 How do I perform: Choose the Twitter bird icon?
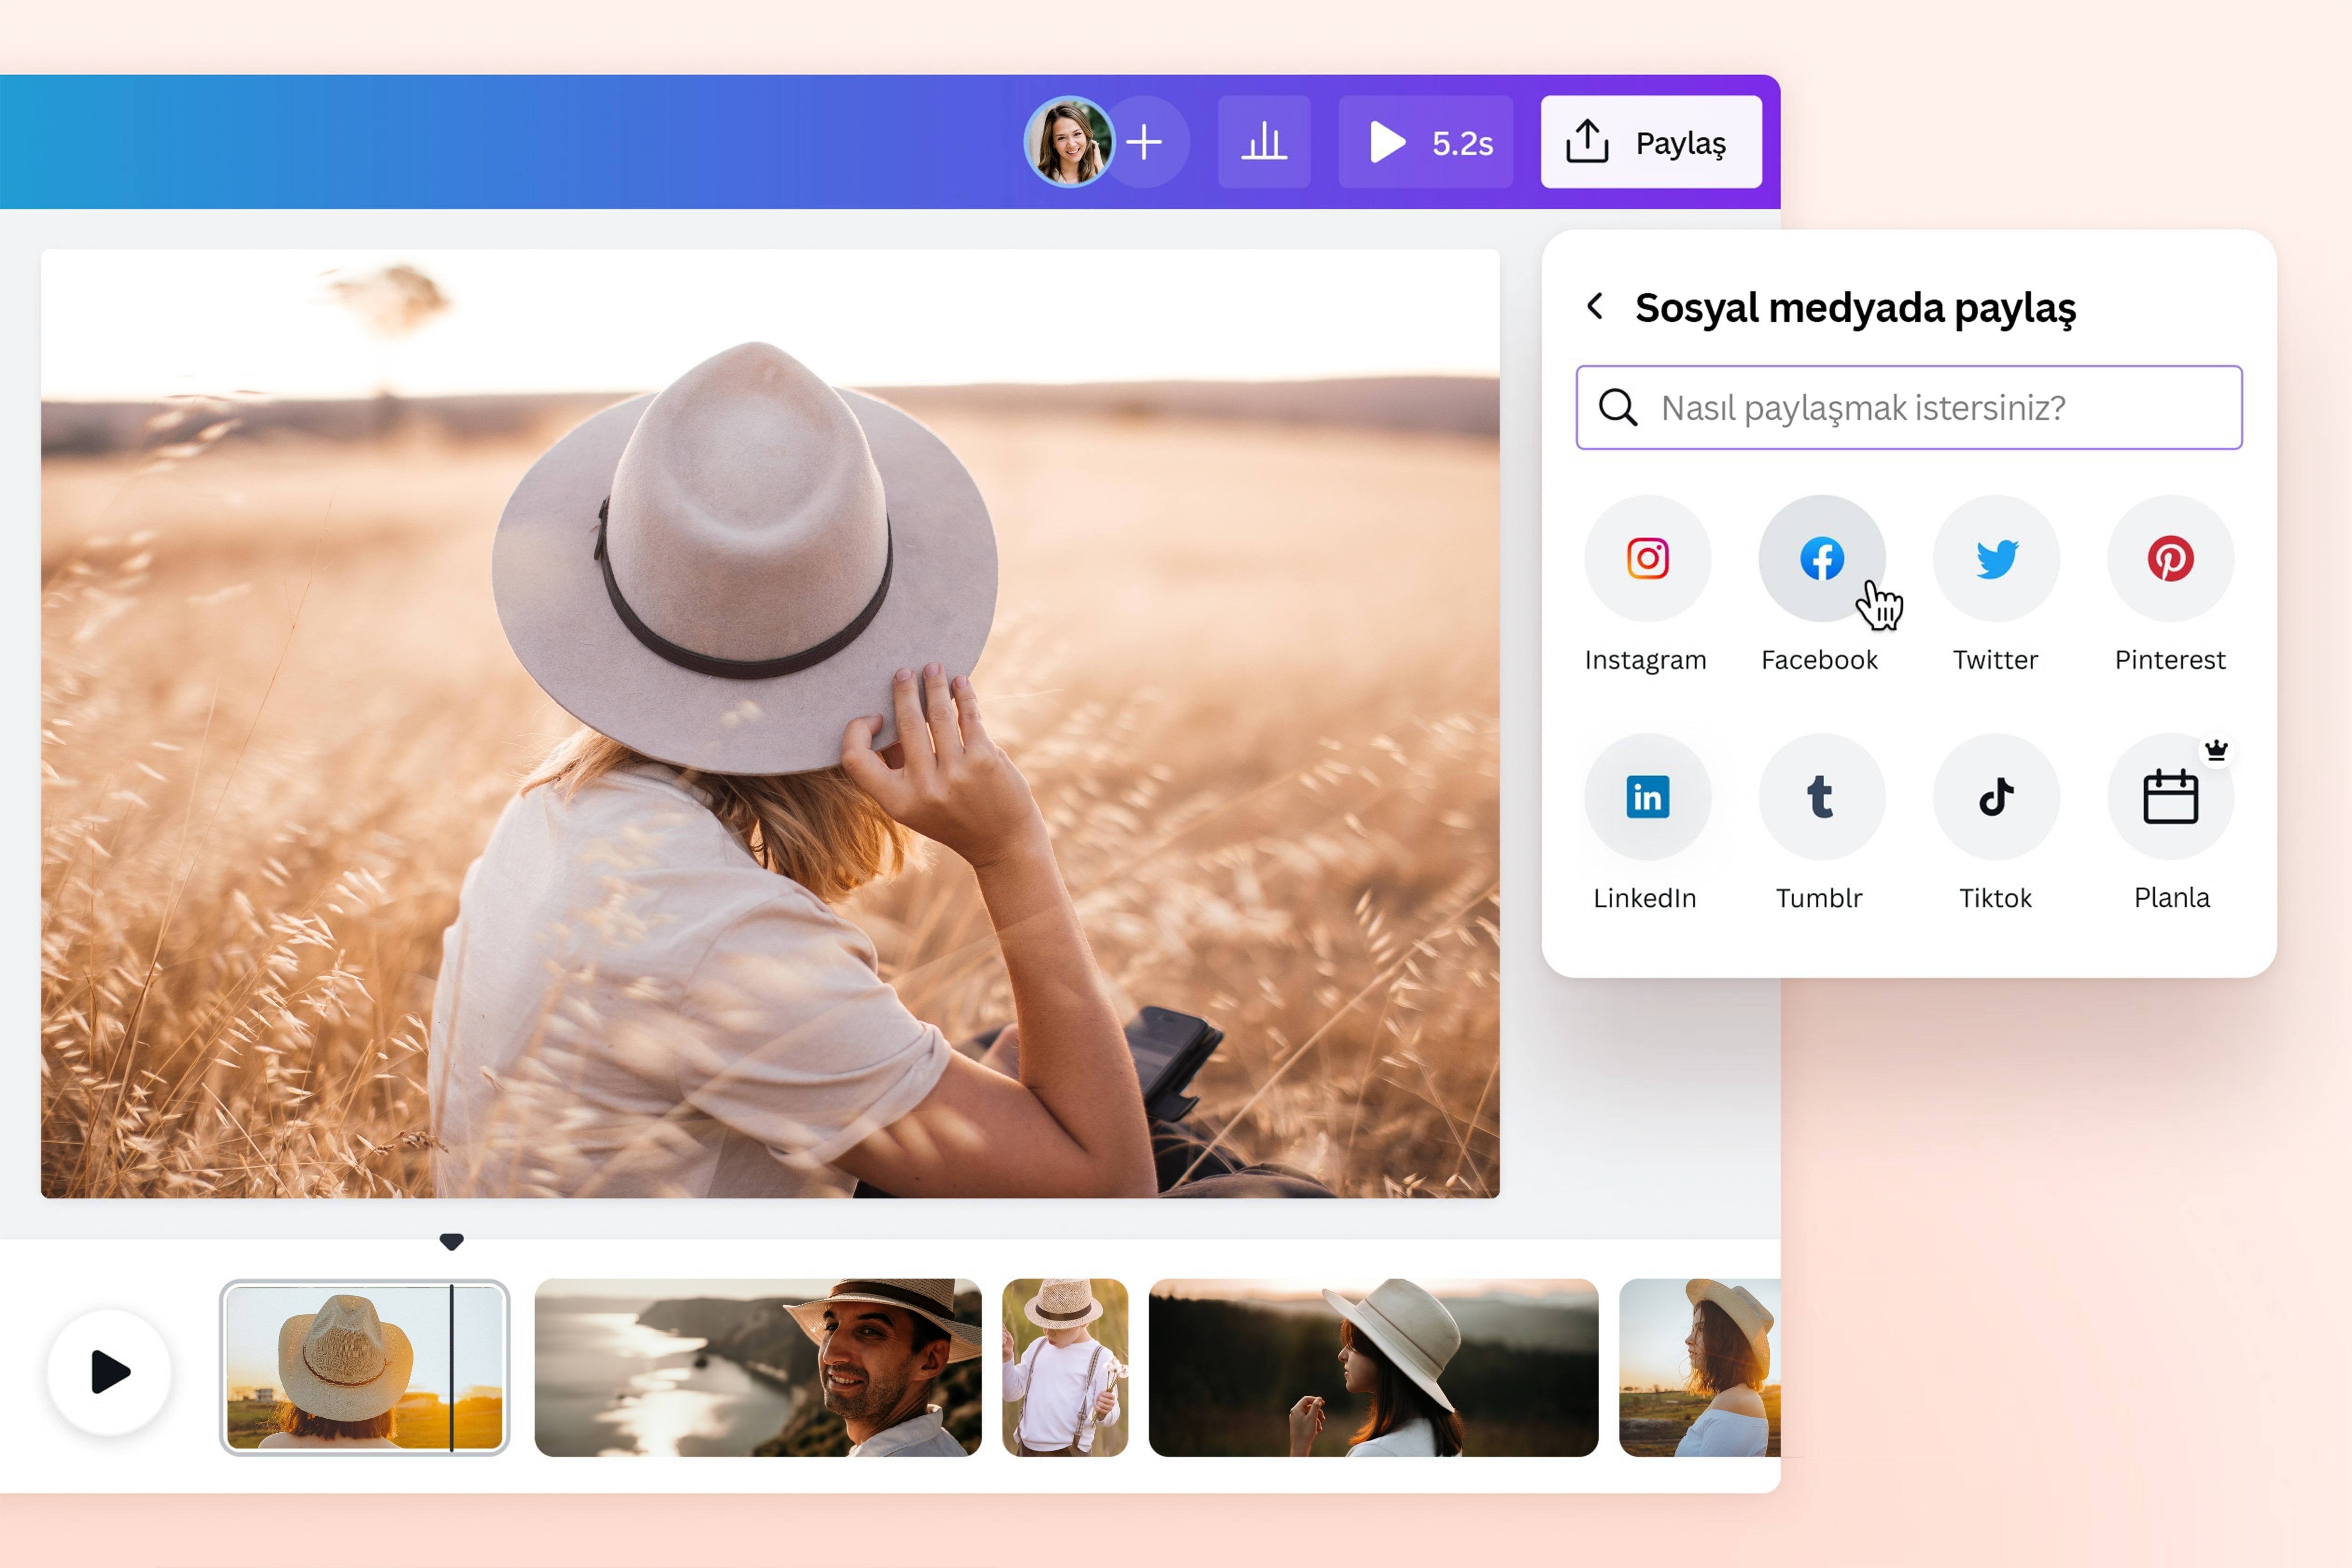click(1996, 558)
